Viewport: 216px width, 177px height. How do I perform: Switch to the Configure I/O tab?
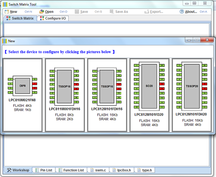pyautogui.click(x=53, y=18)
